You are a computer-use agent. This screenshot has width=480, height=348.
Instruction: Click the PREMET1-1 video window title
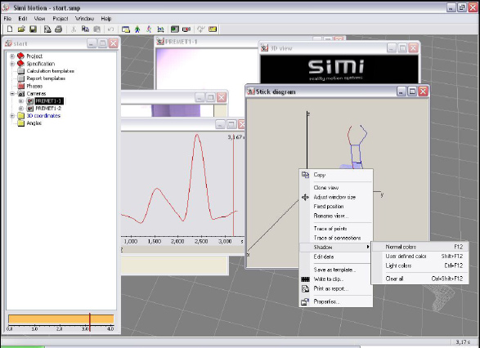[181, 42]
